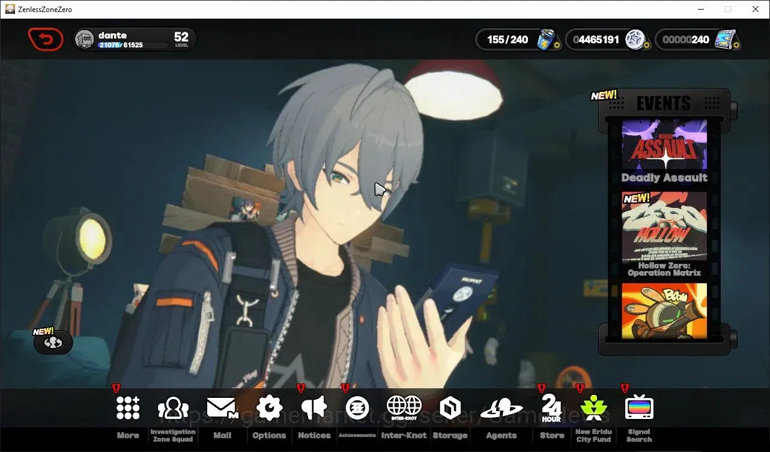Open the Notices megaphone icon
The width and height of the screenshot is (770, 452).
[314, 408]
